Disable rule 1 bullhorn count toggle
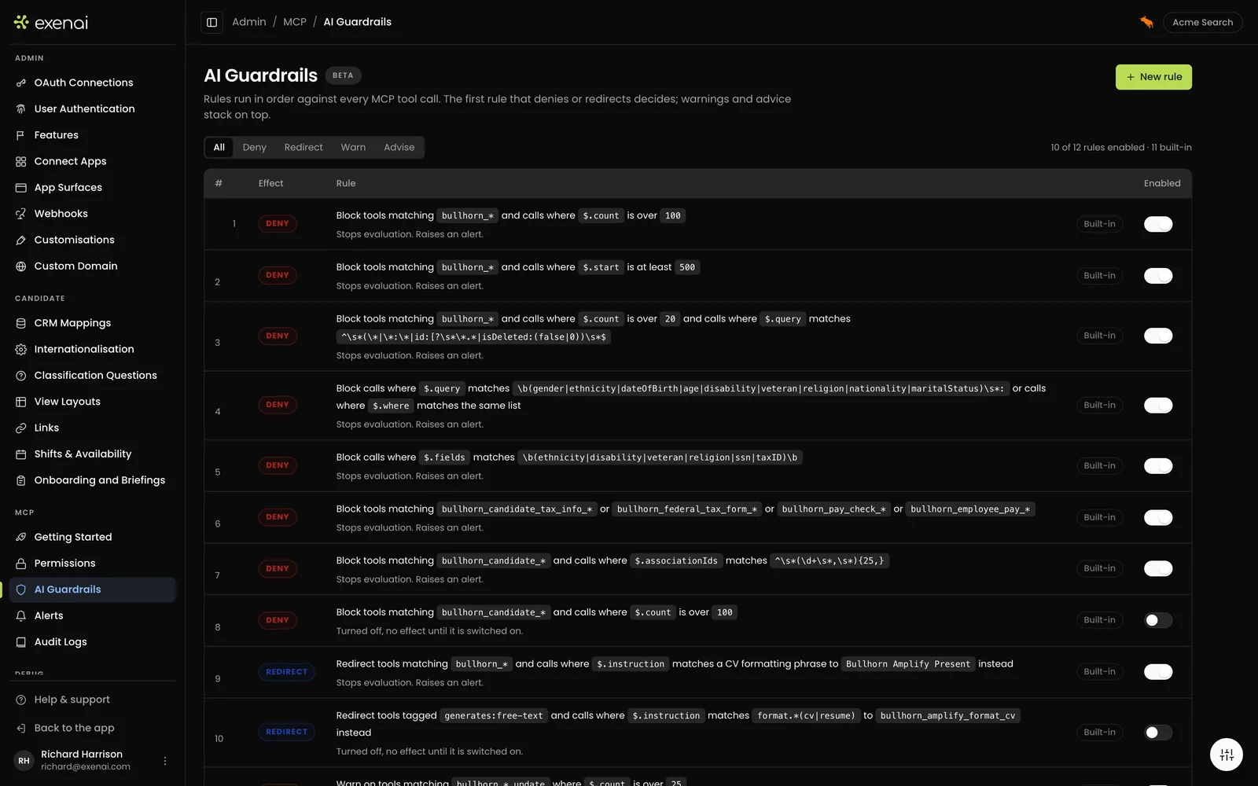This screenshot has height=786, width=1258. pos(1158,224)
